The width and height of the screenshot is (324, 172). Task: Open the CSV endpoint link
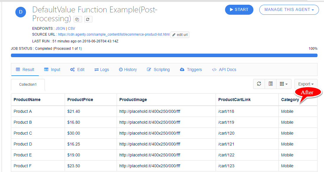71,29
